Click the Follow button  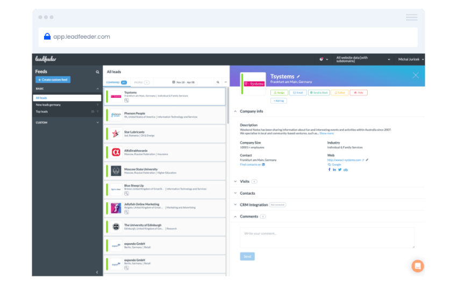[x=340, y=92]
